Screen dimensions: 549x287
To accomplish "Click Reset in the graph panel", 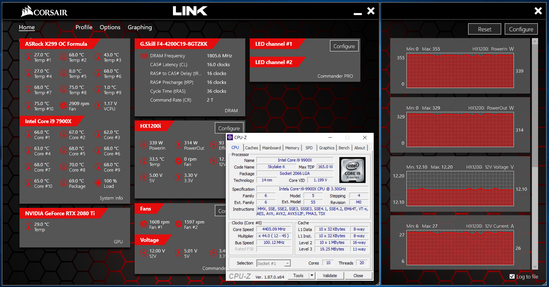I will pos(485,29).
